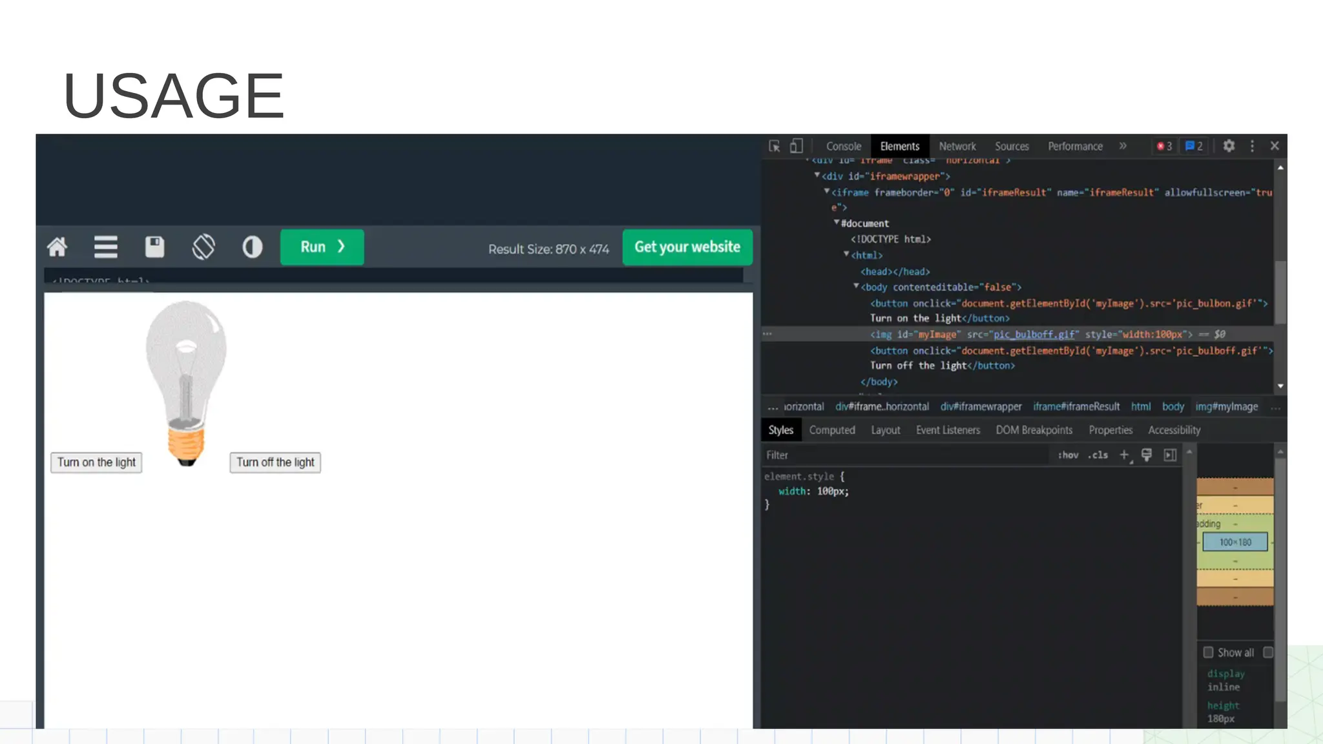1323x744 pixels.
Task: Toggle the :hov element state button
Action: 1068,455
